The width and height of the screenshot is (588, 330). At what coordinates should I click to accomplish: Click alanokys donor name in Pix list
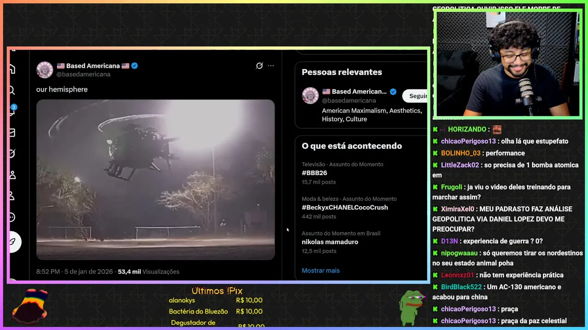tap(182, 300)
